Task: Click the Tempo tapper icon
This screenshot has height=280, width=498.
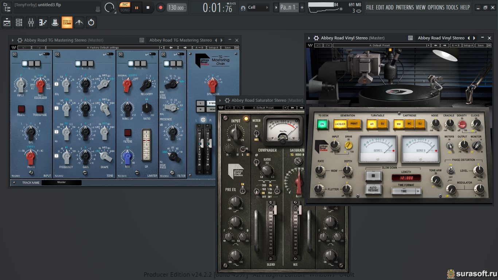Action: [79, 23]
